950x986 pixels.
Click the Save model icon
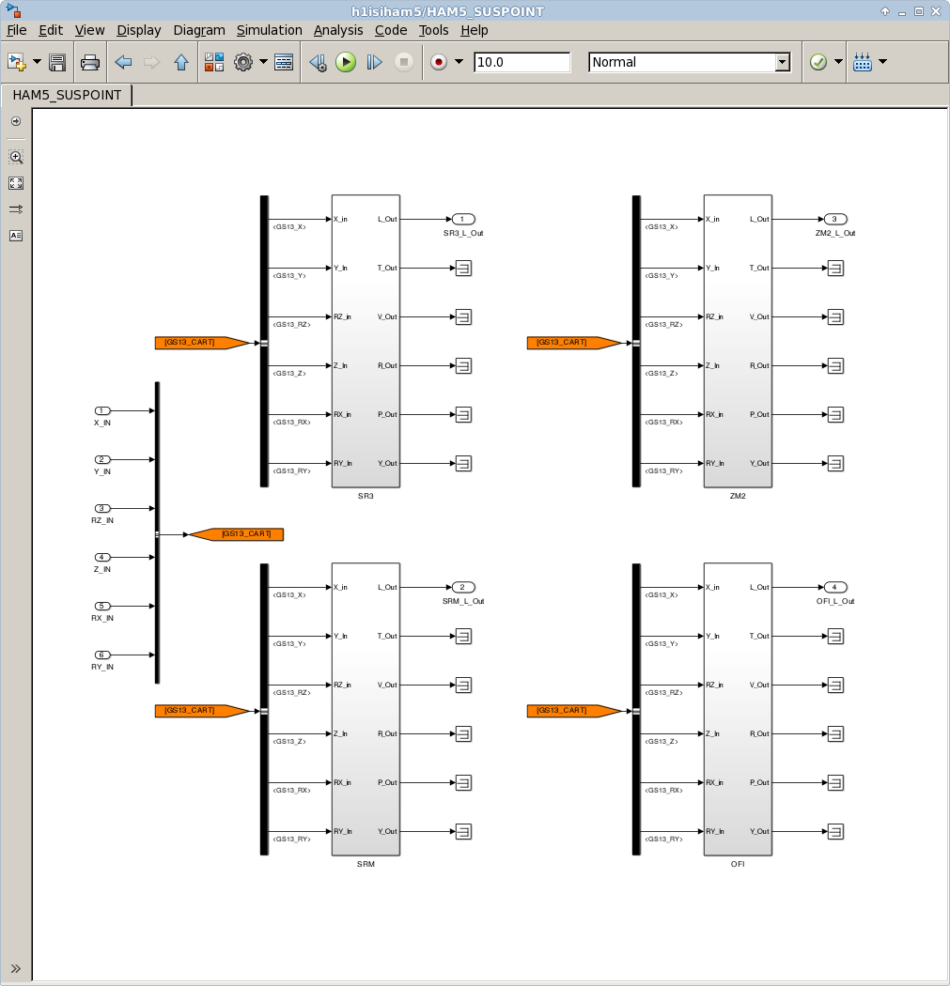(57, 62)
